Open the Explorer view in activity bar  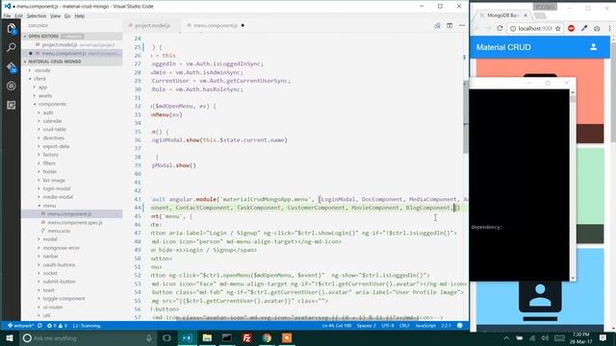[11, 28]
